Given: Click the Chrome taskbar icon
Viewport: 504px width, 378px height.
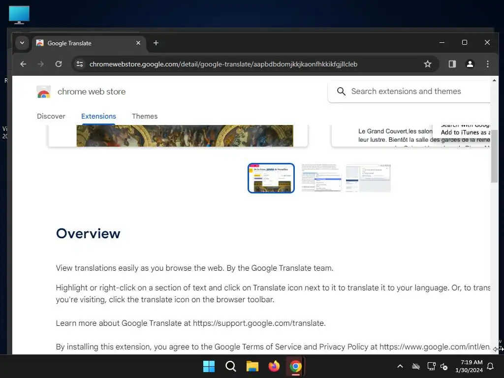Looking at the screenshot, I should click(295, 366).
